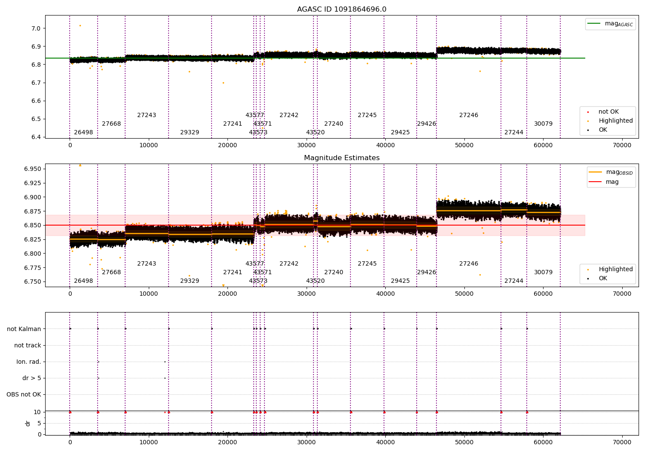Click the 7.0 y-axis tick label
This screenshot has height=452, width=645.
[36, 28]
